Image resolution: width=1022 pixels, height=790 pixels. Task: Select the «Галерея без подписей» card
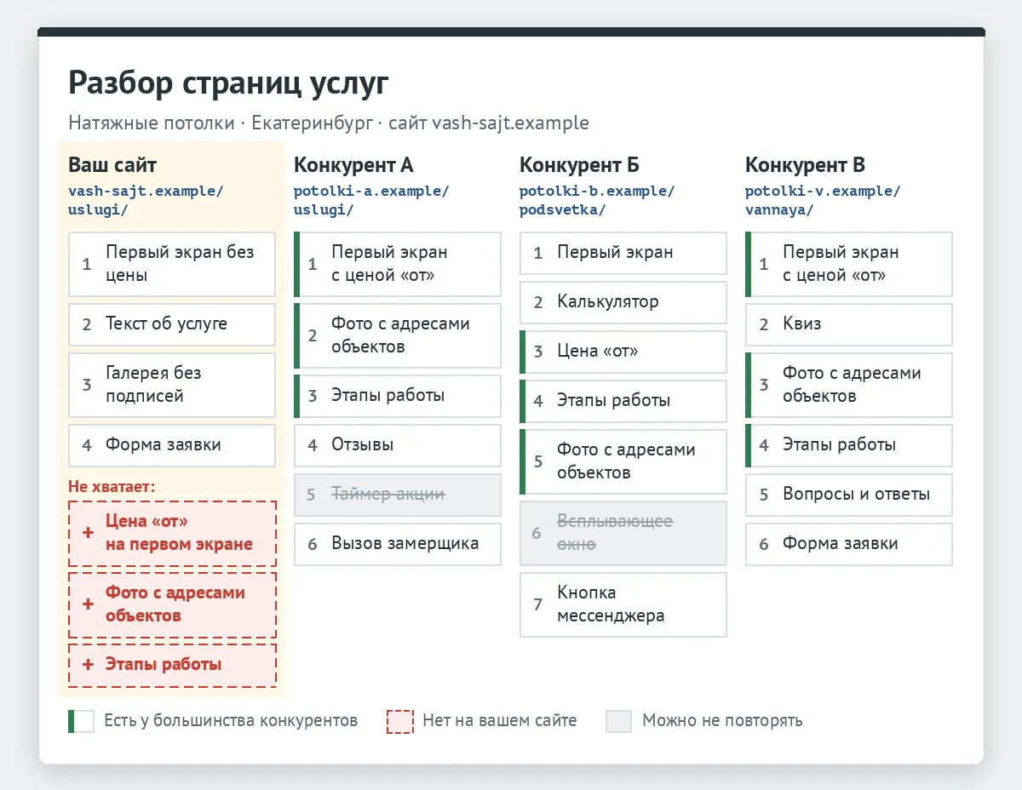click(172, 385)
